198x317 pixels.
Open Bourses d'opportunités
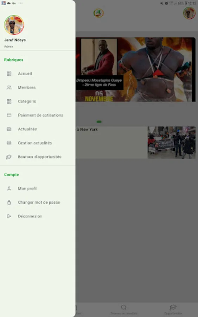[x=38, y=157]
